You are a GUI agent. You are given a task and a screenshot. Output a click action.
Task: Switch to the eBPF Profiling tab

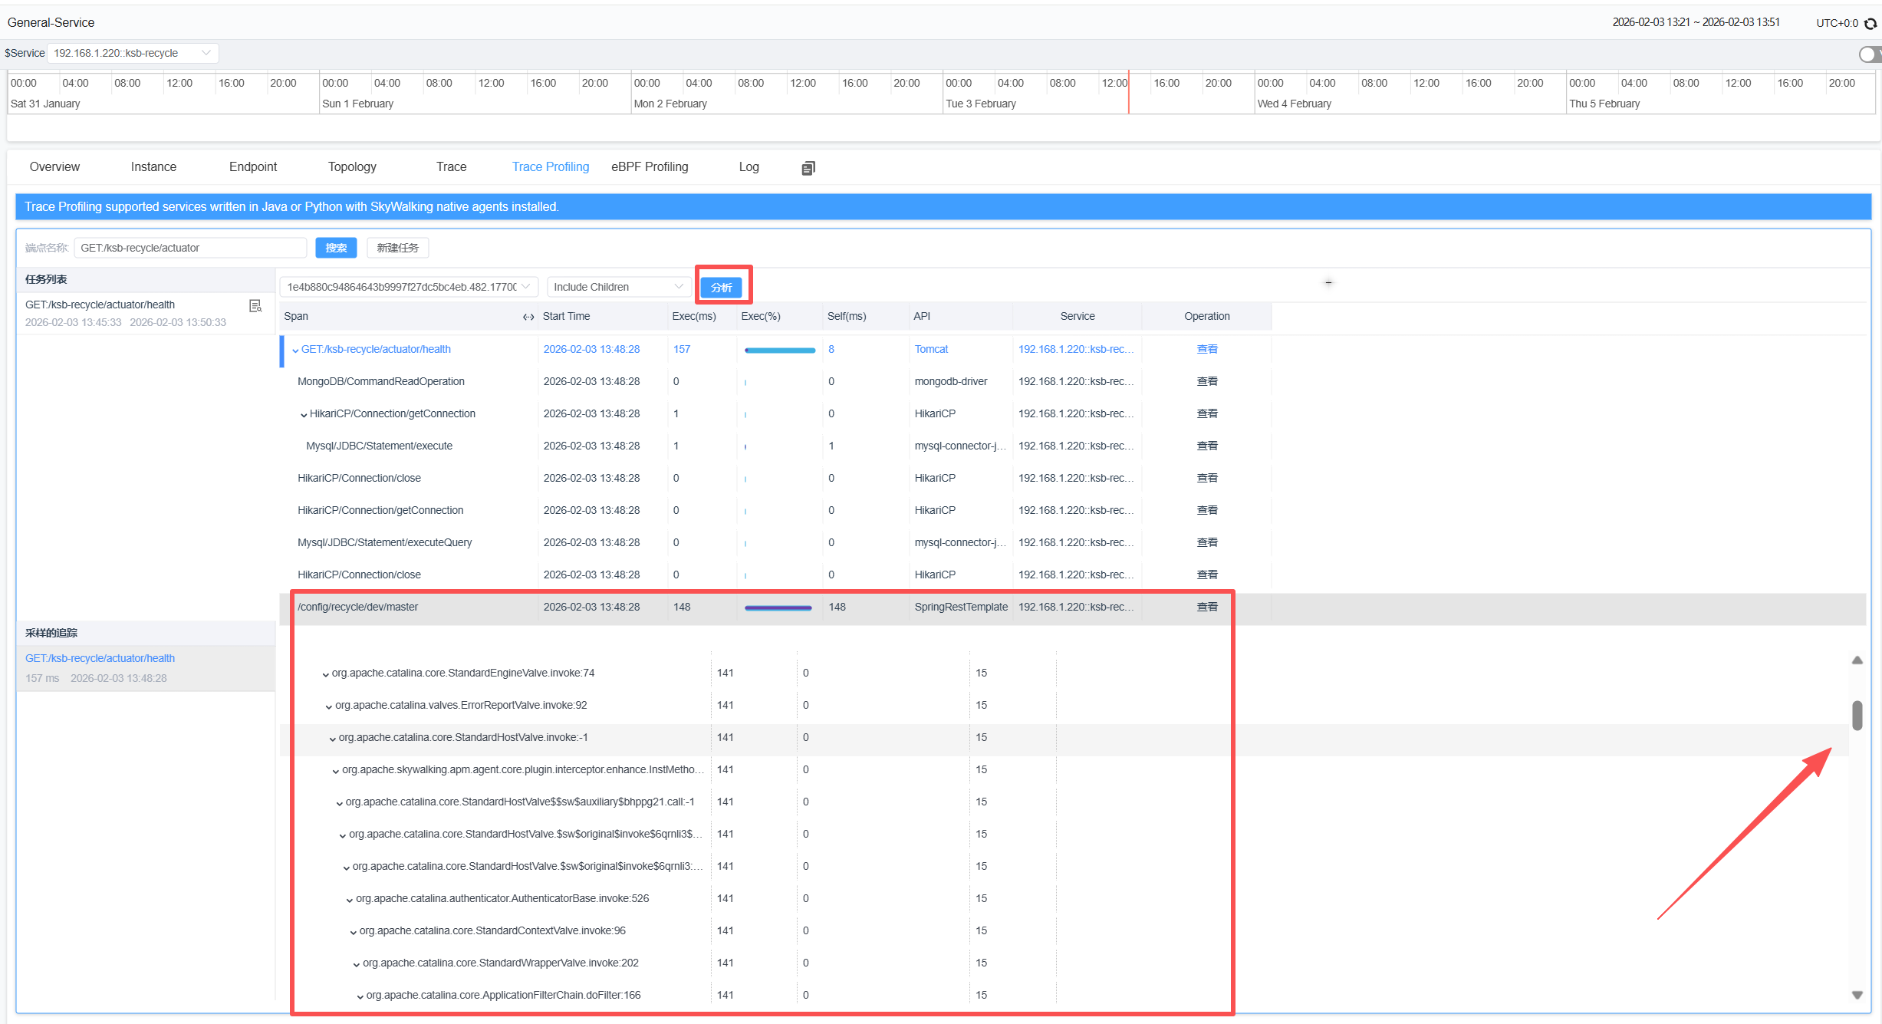[649, 166]
